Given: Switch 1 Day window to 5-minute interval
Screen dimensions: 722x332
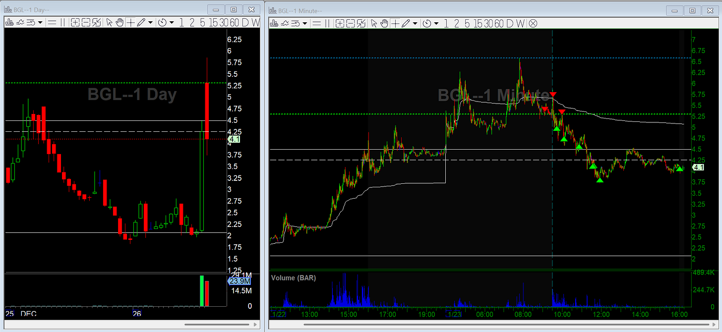Looking at the screenshot, I should coord(202,22).
